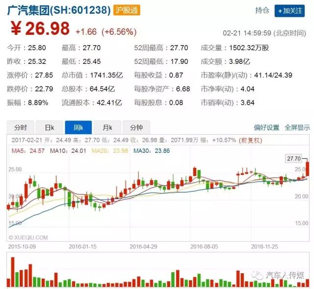
Task: Open the 持仓 holdings link
Action: click(262, 10)
